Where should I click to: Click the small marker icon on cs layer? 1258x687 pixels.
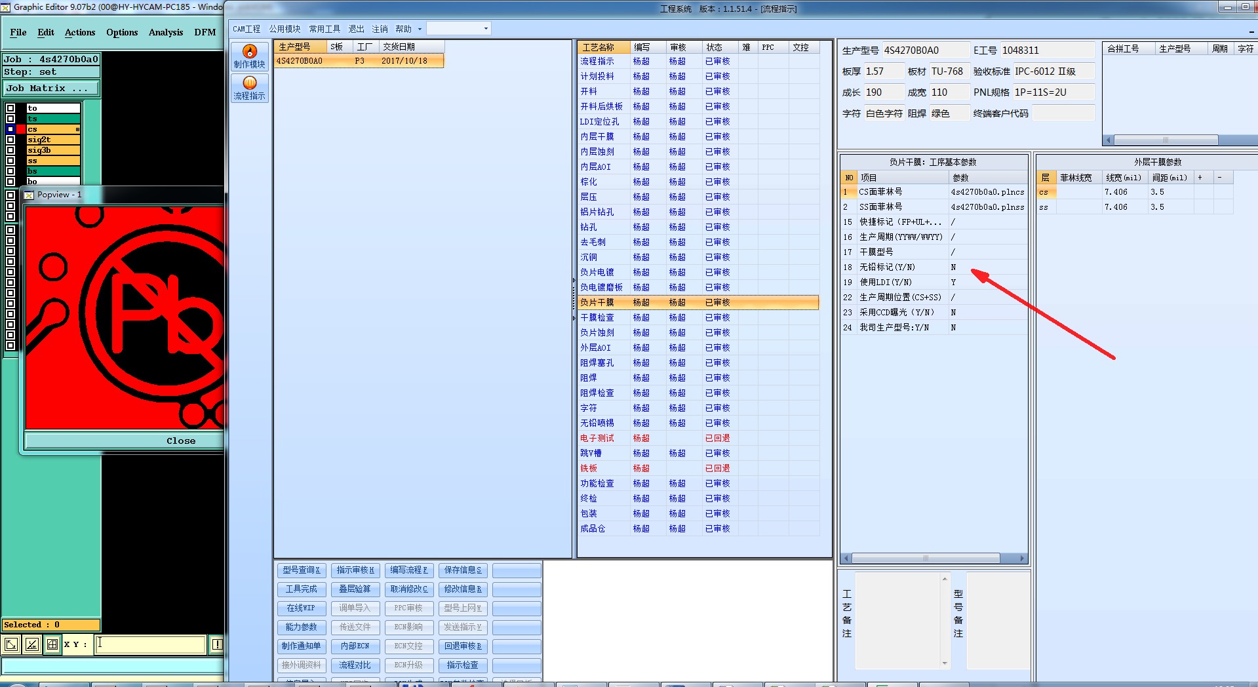point(77,129)
